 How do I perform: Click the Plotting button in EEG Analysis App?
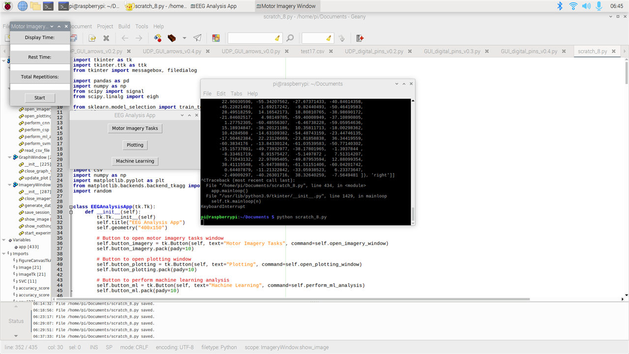coord(135,145)
